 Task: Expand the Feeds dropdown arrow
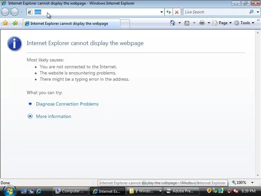(x=194, y=23)
